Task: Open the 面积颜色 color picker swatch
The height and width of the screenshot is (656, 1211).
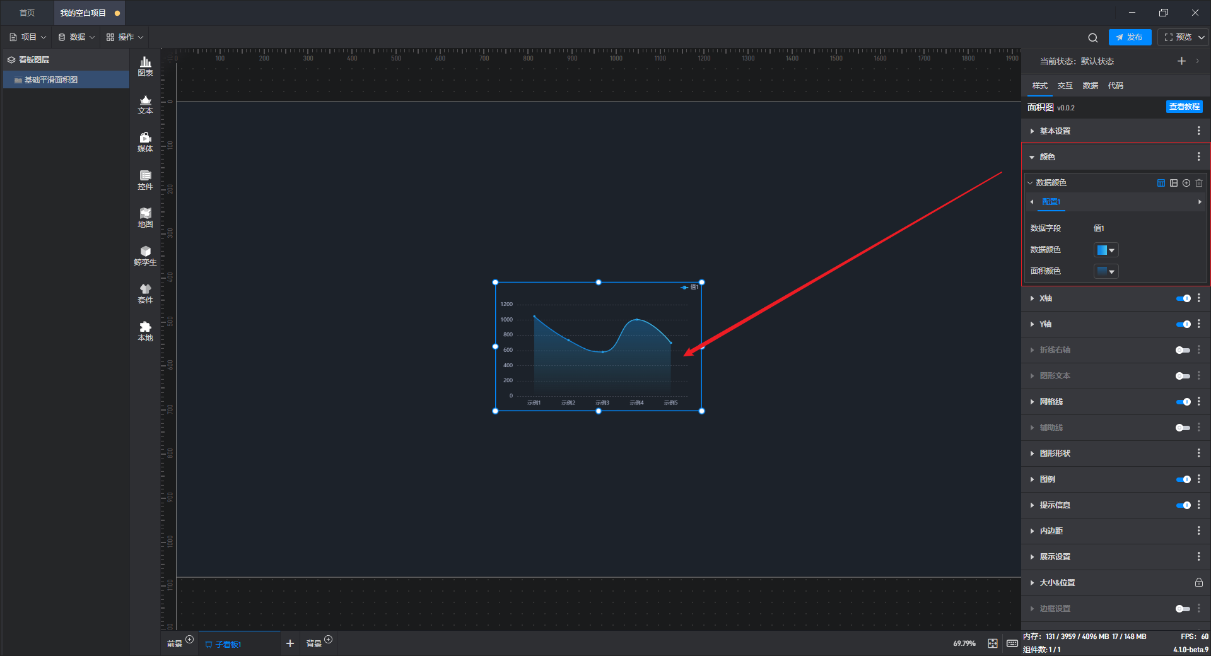Action: point(1106,271)
